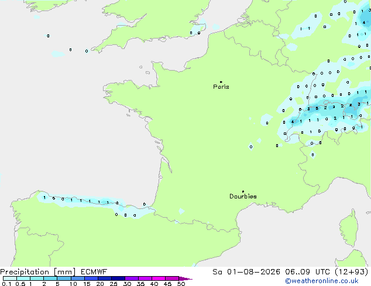Click the "0.1" legend value
371x286 pixels.
tap(6, 284)
